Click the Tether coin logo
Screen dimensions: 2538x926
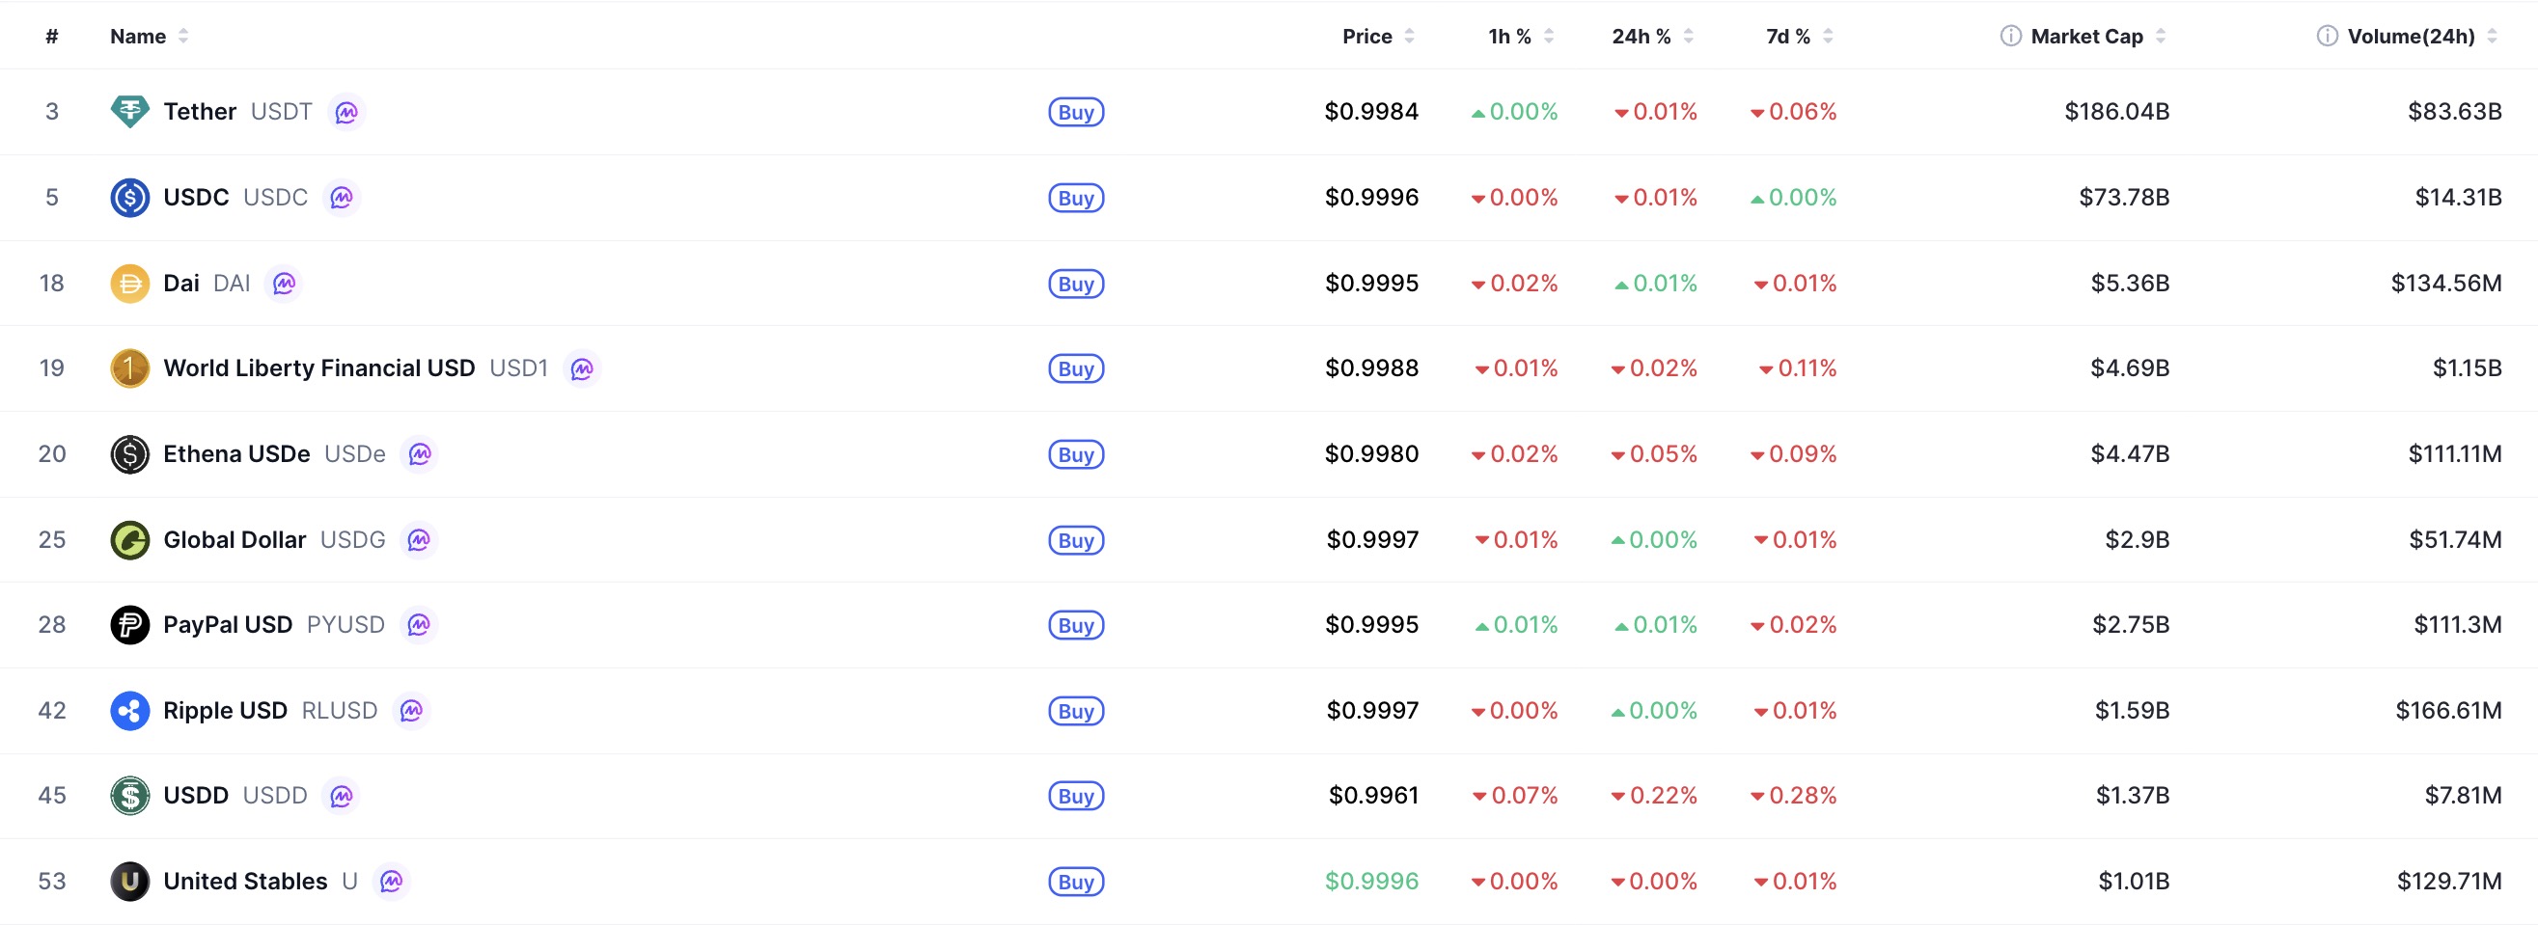[129, 111]
